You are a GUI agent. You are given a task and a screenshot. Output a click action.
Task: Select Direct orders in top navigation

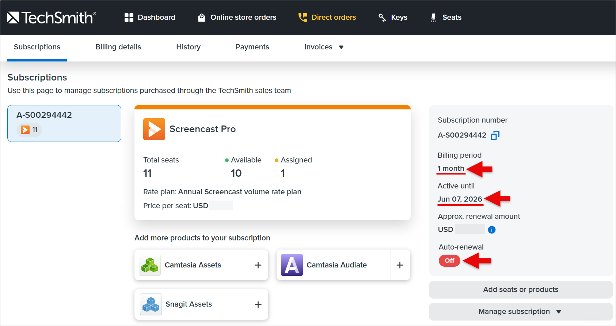334,17
